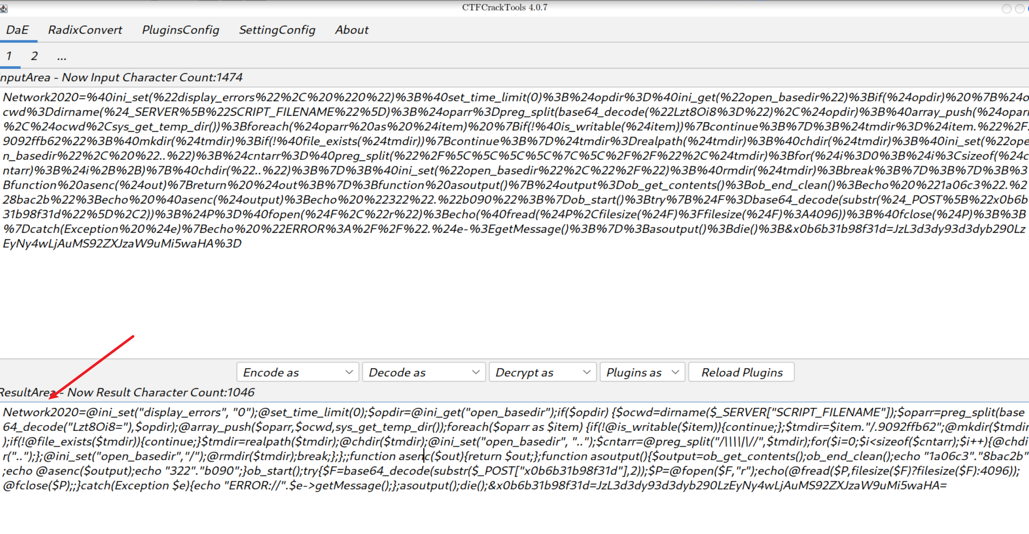Click the leftmost gray circle window button
This screenshot has width=1029, height=534.
pyautogui.click(x=1006, y=9)
